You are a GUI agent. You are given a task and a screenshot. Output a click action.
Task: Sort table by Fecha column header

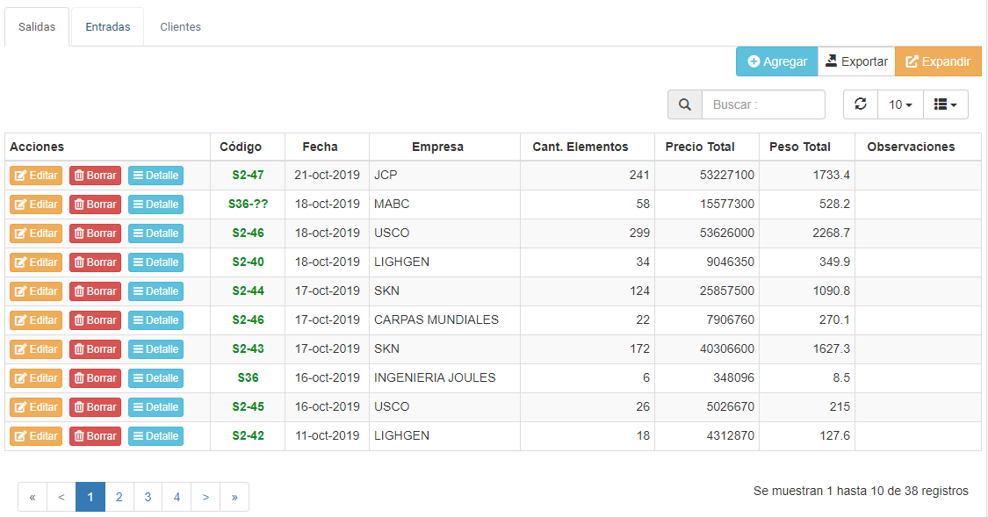[x=320, y=147]
